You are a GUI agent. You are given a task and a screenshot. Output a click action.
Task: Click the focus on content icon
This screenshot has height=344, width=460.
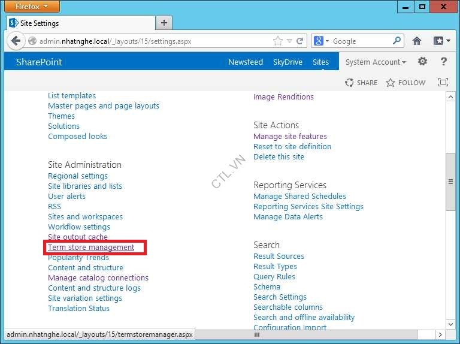point(443,83)
